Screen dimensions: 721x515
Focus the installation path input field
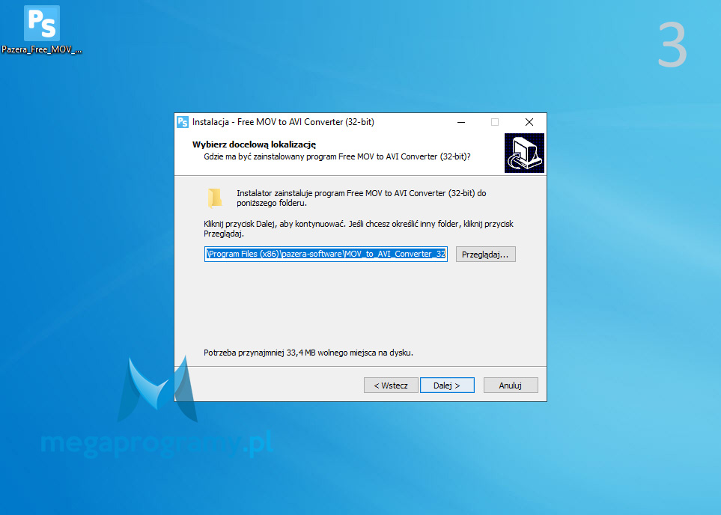click(x=326, y=255)
